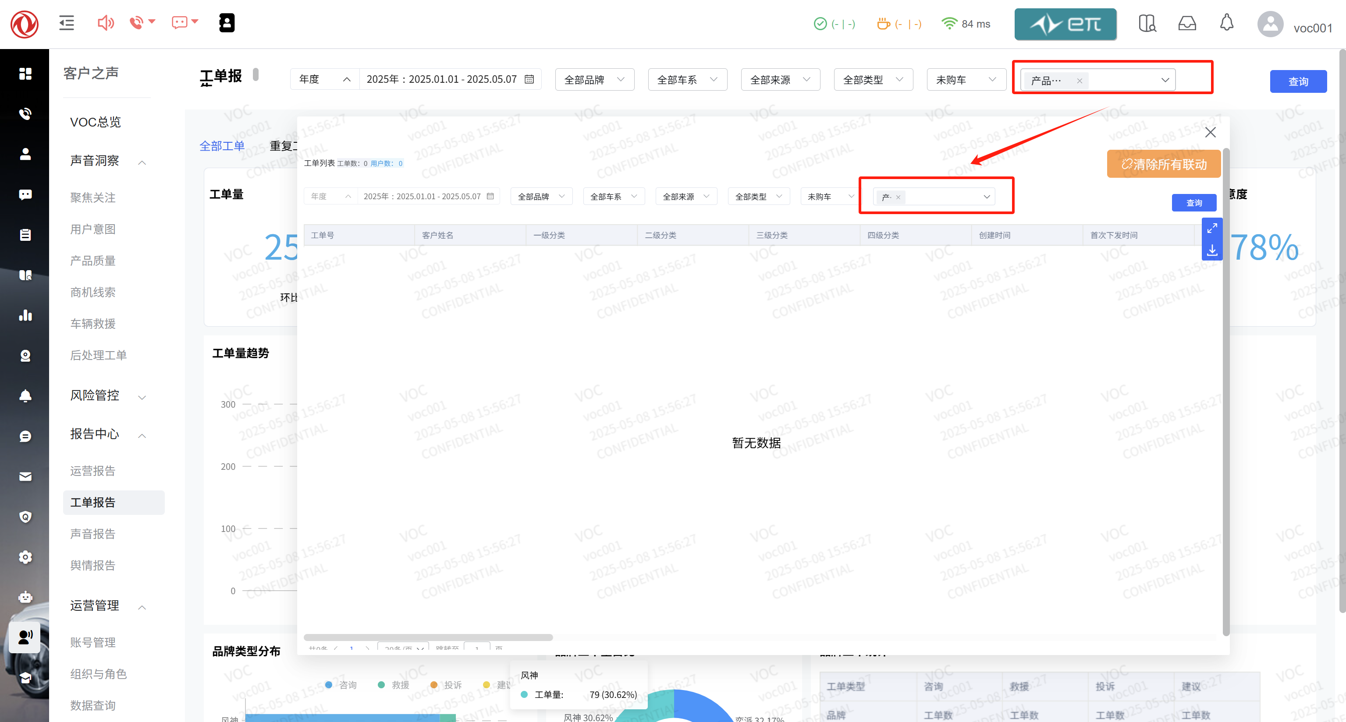Screen dimensions: 1346x722
Task: Open the 全部来源 dropdown inside the dialog
Action: 686,196
